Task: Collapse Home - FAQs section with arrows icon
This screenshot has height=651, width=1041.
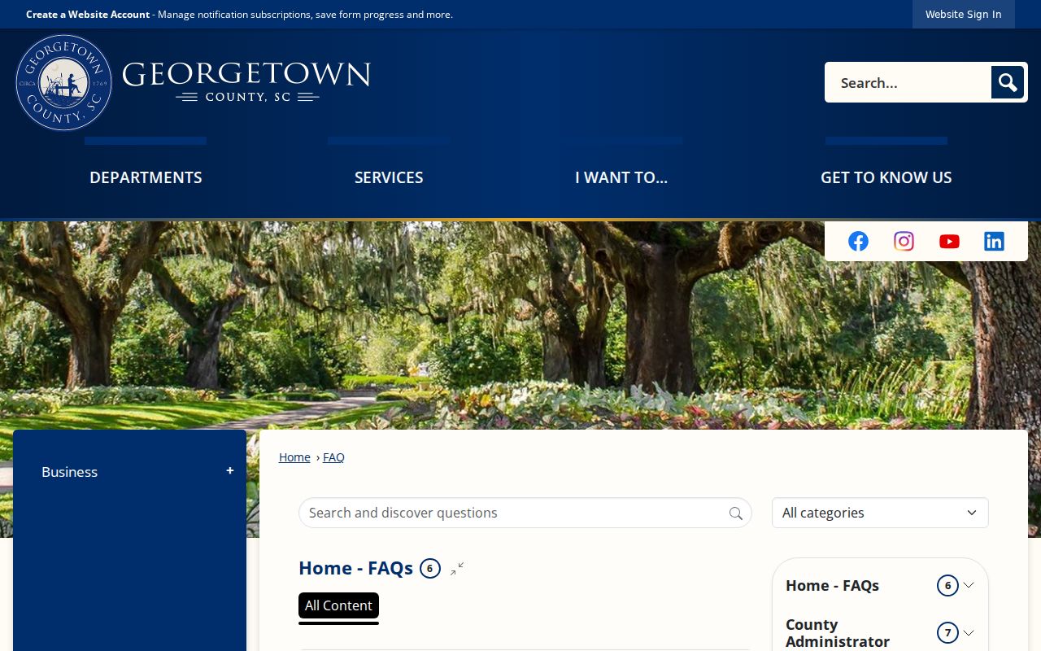Action: click(457, 568)
